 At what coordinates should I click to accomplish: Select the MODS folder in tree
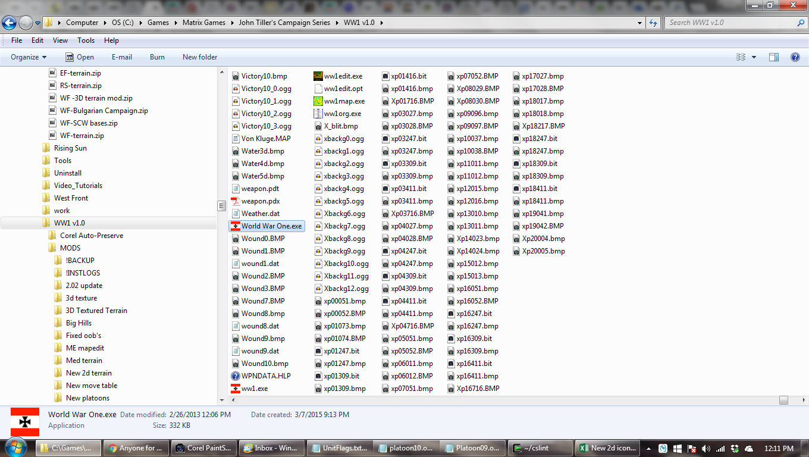[x=70, y=248]
